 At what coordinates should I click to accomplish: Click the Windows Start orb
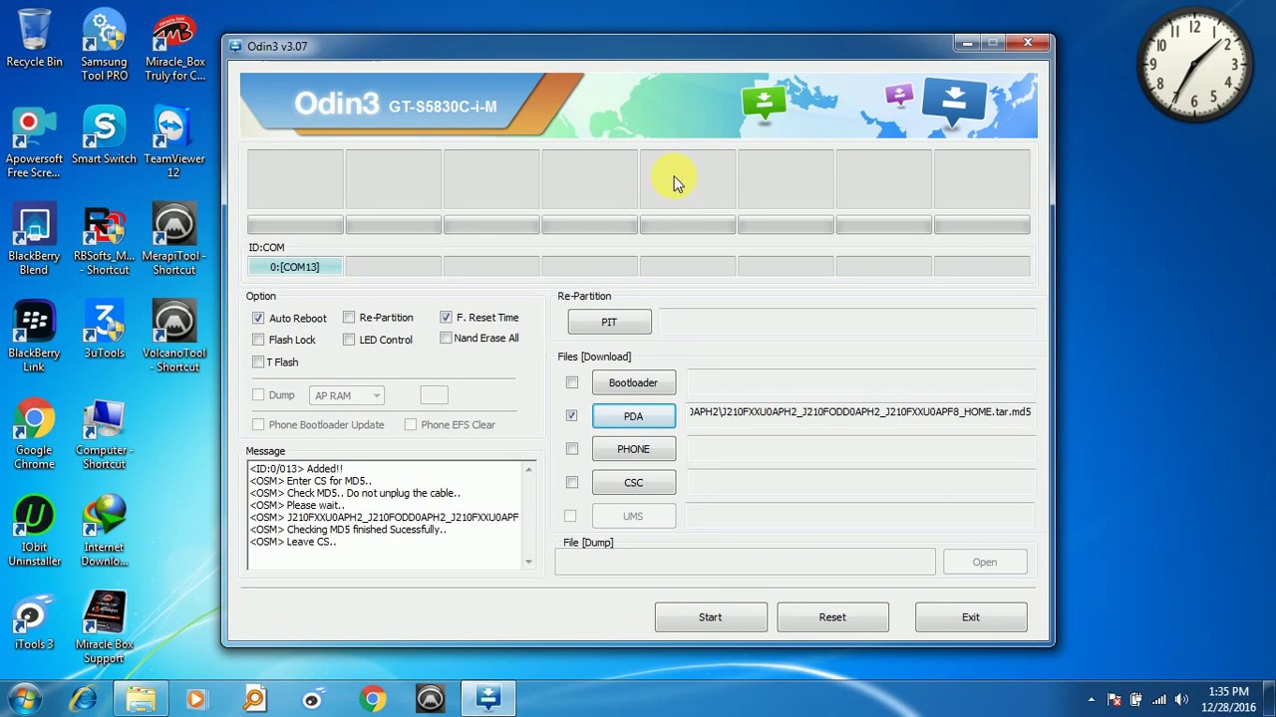[25, 699]
